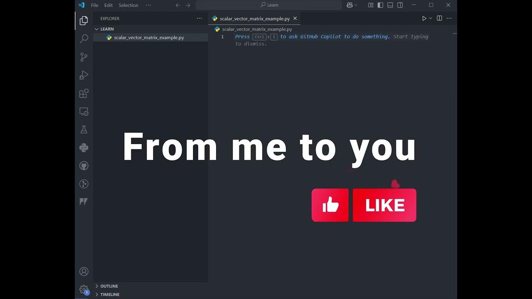Go back with the left arrow

point(178,5)
